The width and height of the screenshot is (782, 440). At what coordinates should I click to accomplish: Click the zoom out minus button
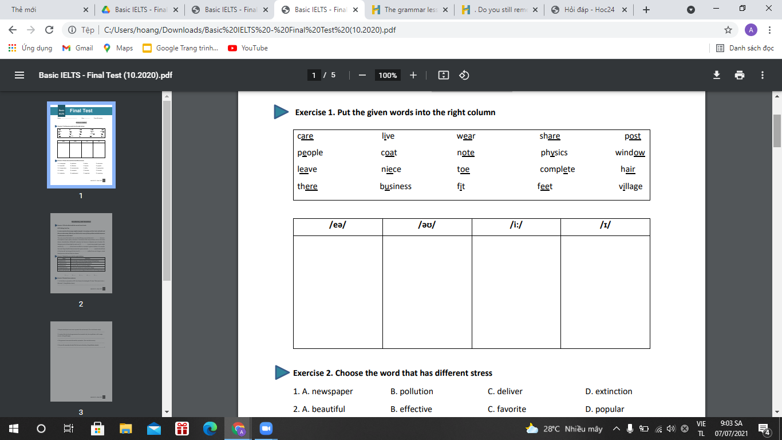tap(362, 75)
